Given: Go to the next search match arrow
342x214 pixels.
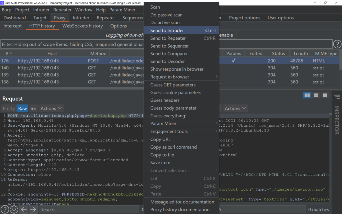Looking at the screenshot, I should pos(33,209).
